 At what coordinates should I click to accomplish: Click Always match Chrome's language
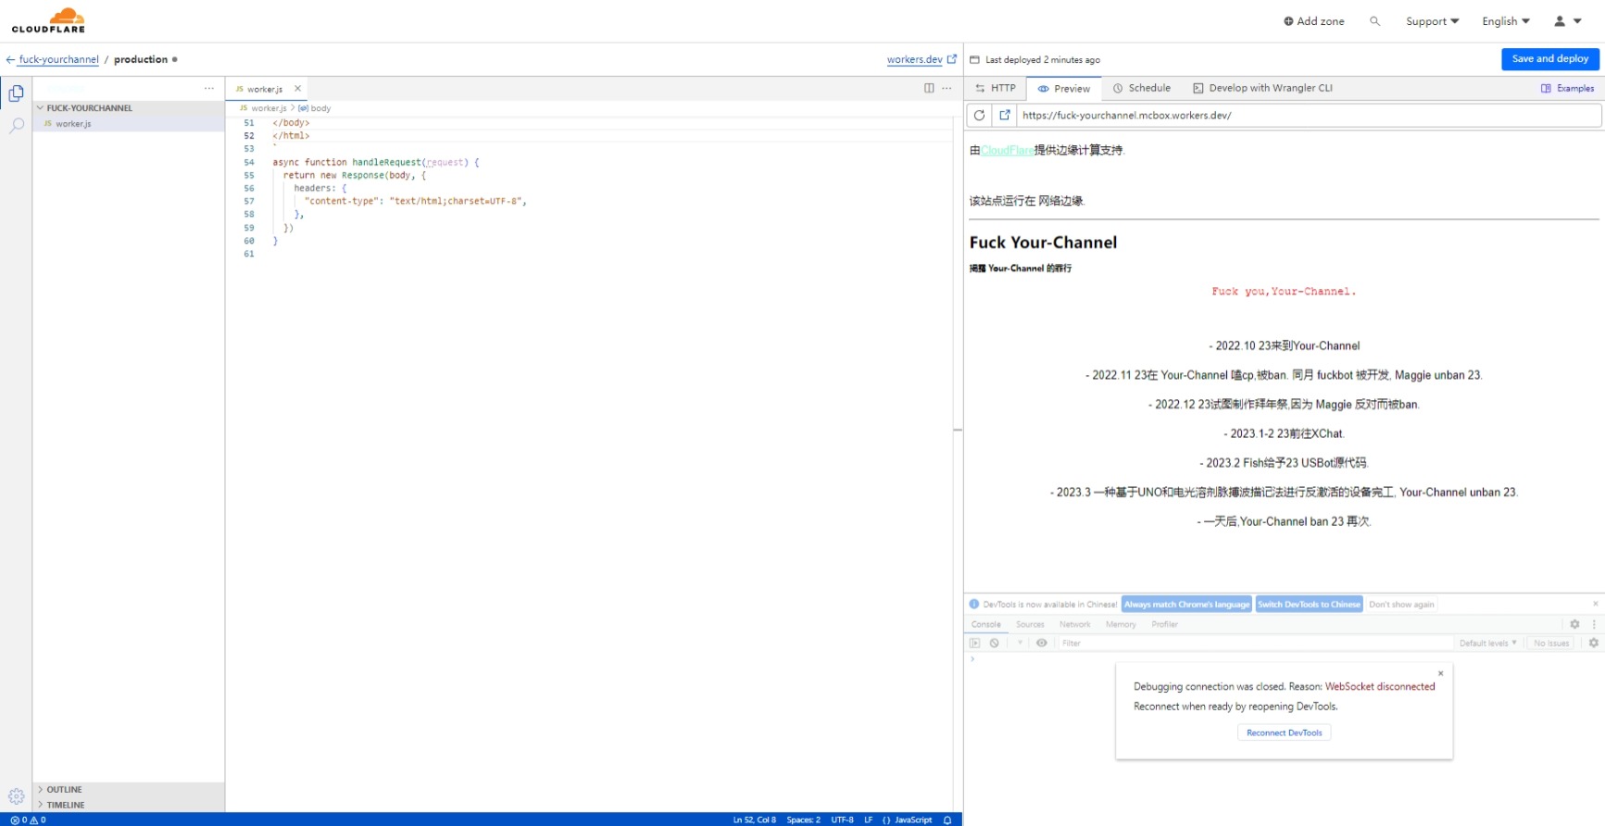pyautogui.click(x=1186, y=605)
